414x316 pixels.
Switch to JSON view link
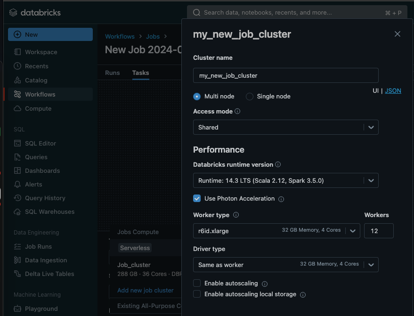(x=393, y=91)
